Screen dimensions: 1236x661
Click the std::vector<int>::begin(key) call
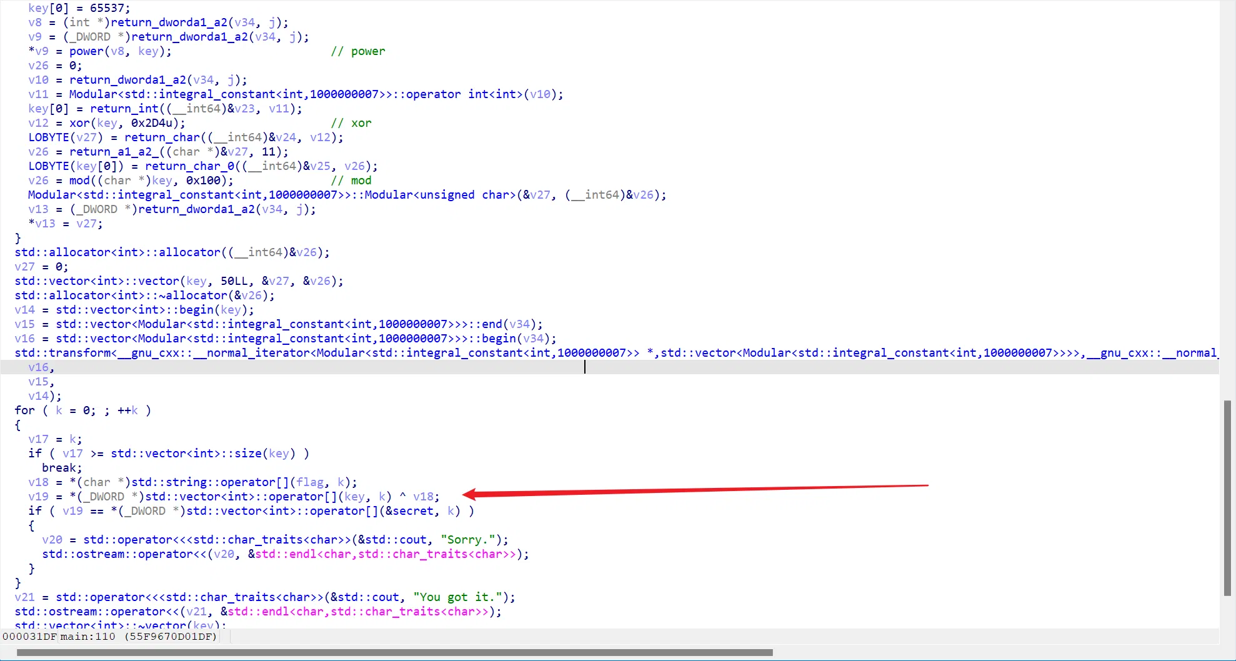coord(155,310)
